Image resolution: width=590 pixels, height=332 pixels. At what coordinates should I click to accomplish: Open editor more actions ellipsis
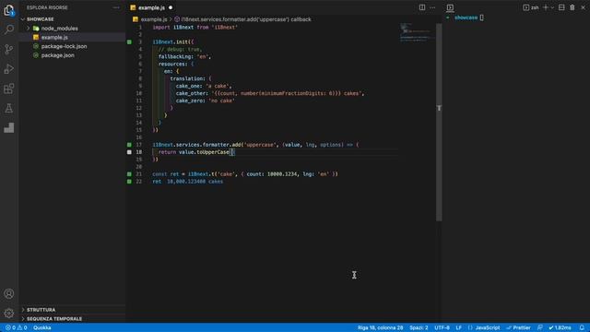click(432, 7)
